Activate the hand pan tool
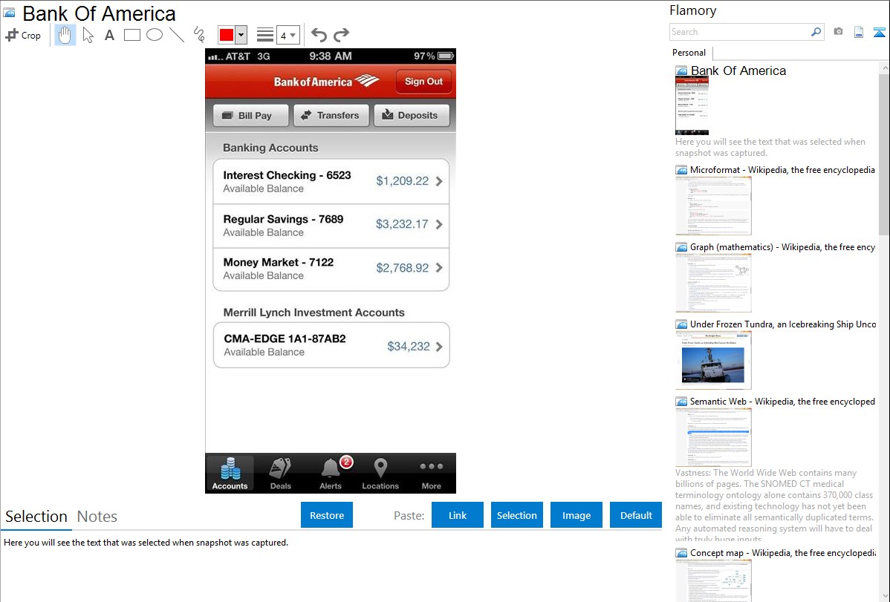The height and width of the screenshot is (602, 890). point(65,35)
